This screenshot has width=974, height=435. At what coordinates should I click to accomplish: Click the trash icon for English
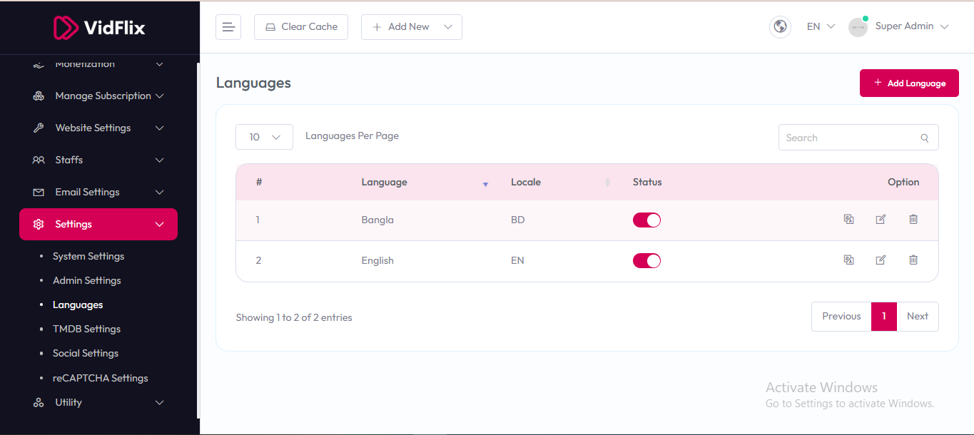913,260
